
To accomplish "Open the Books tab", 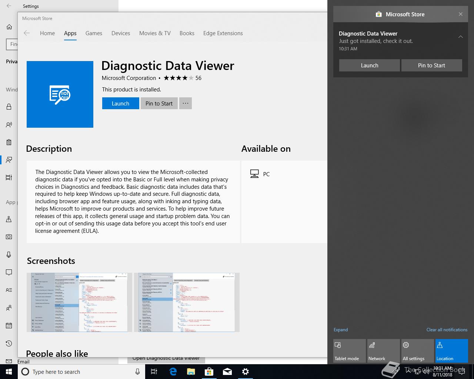I will coord(187,33).
